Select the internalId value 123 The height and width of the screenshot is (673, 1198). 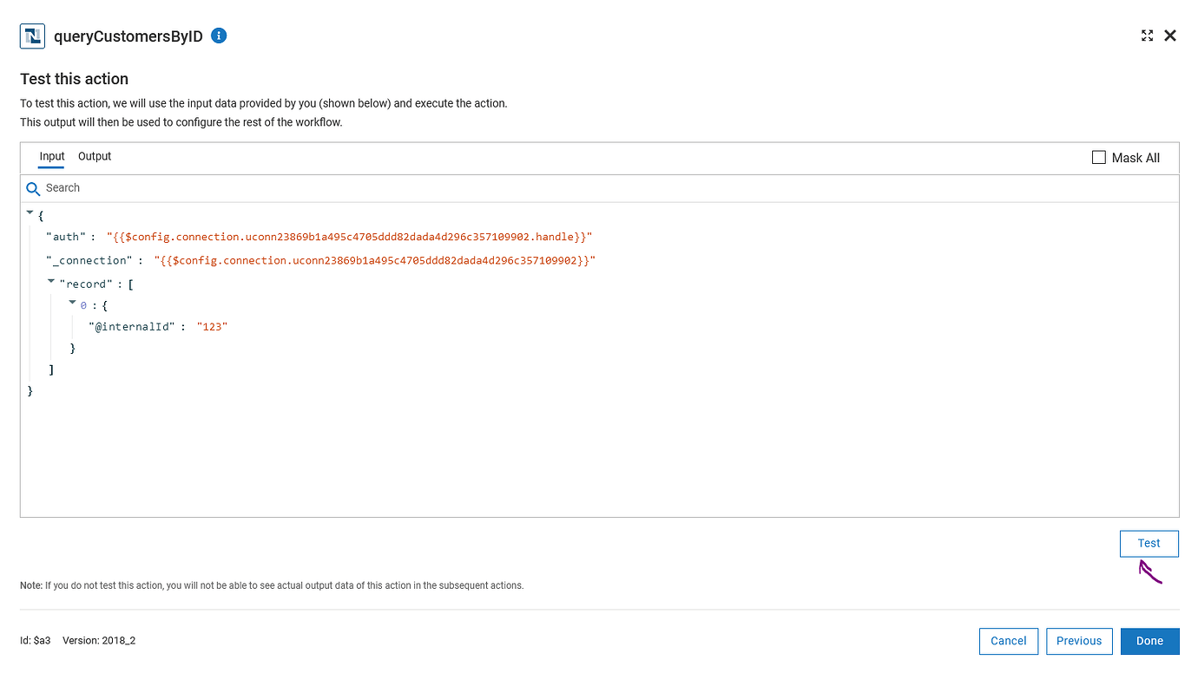[x=212, y=326]
